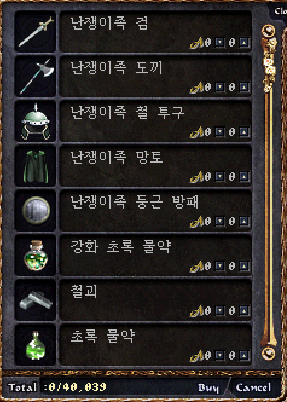Select the green cloak item icon
This screenshot has width=287, height=402.
tap(36, 166)
